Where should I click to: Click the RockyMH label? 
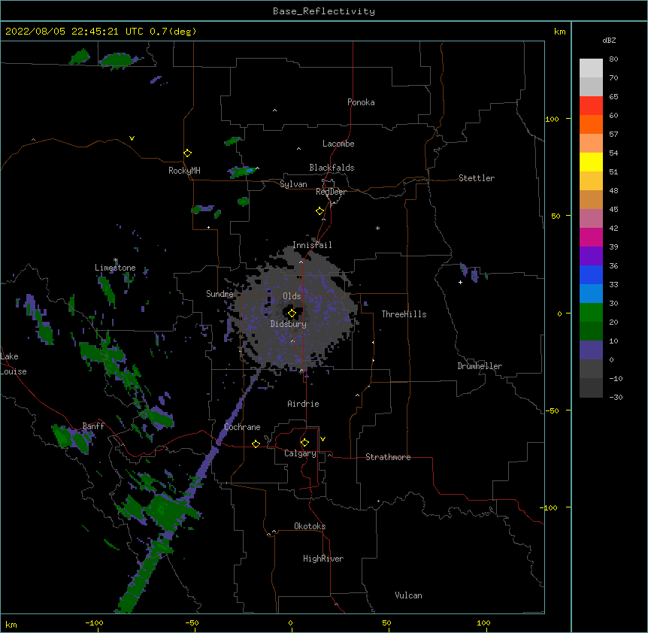tap(184, 171)
